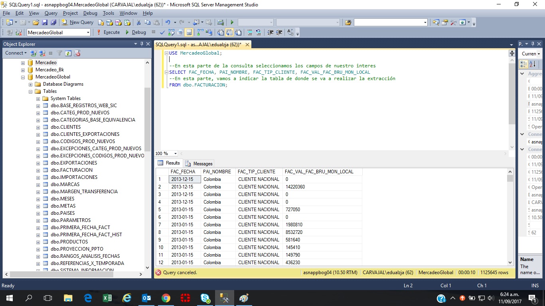Toggle the Object Explorer auto-hide pin

(142, 44)
